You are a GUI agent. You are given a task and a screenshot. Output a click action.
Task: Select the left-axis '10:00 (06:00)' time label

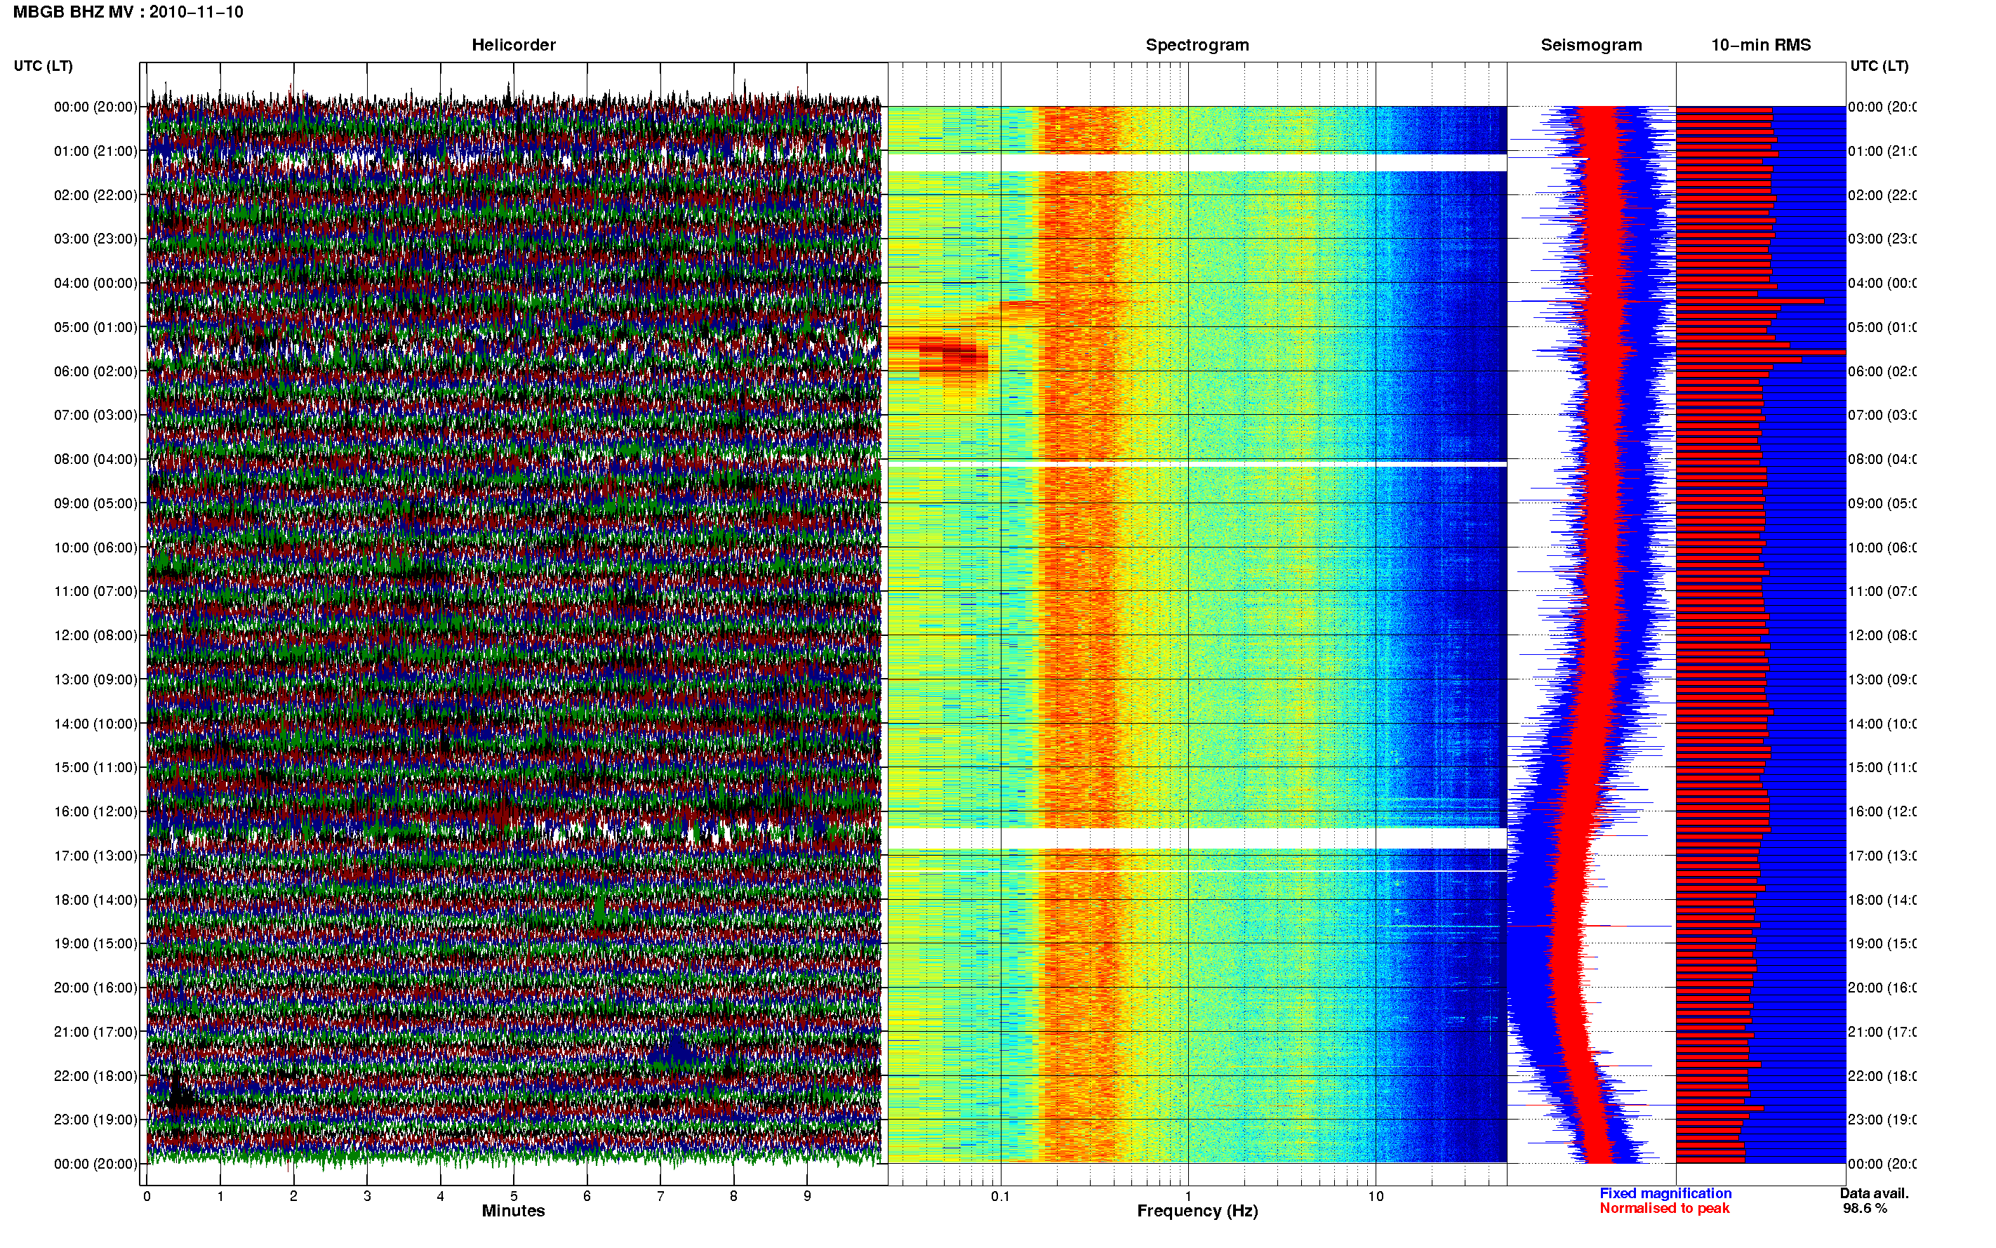point(95,547)
